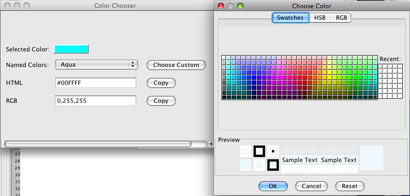
Task: Click line number 32 in the editor gutter
Action: 17,189
